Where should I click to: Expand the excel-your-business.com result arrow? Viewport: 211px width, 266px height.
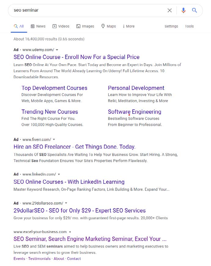tap(70, 232)
